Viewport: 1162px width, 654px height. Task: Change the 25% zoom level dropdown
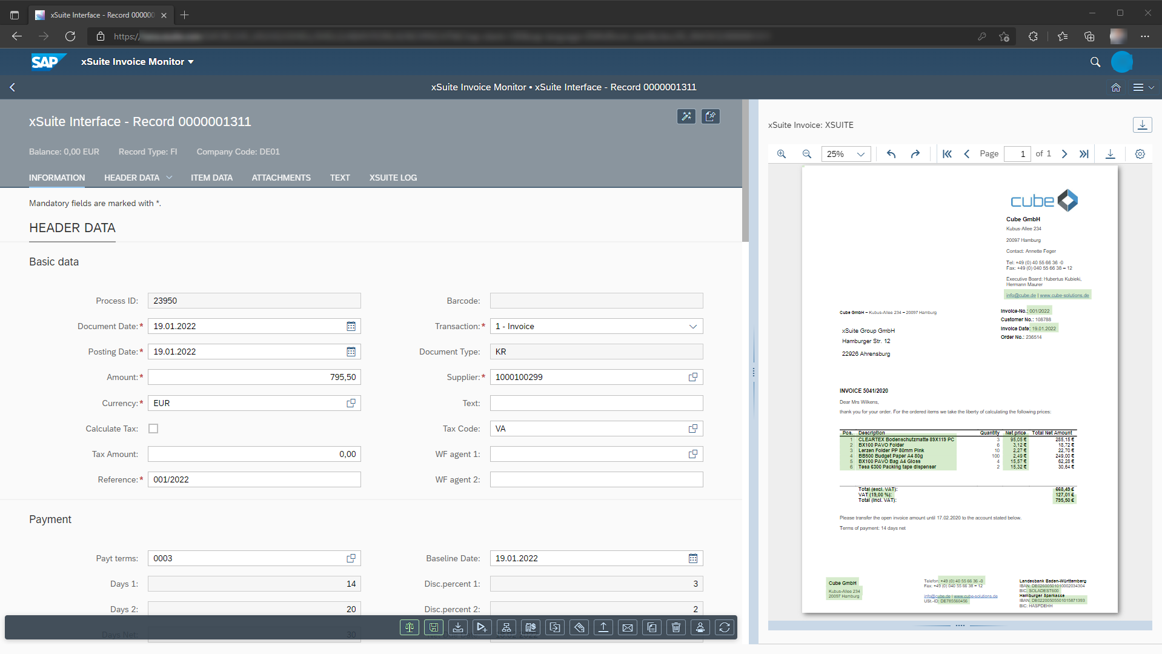846,153
